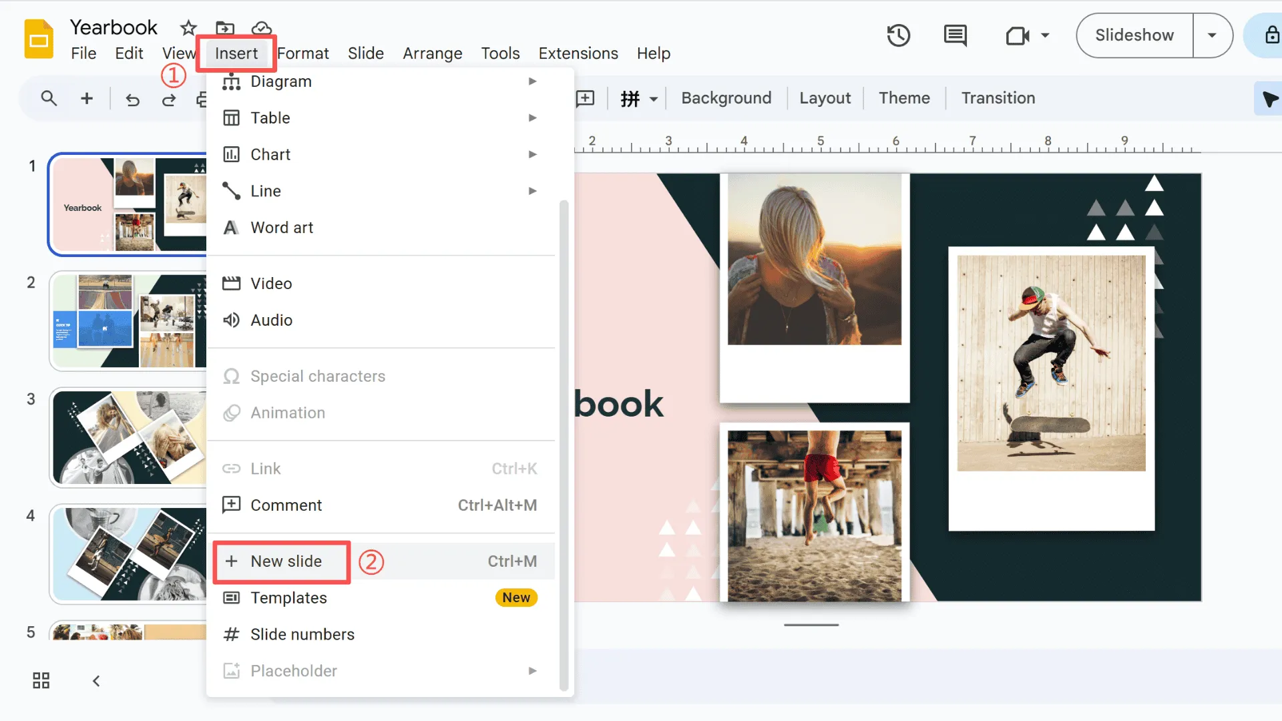
Task: Expand the Table submenu
Action: click(x=381, y=118)
